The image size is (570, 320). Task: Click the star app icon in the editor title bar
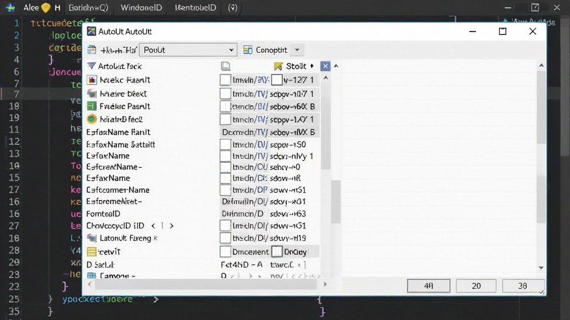11,8
